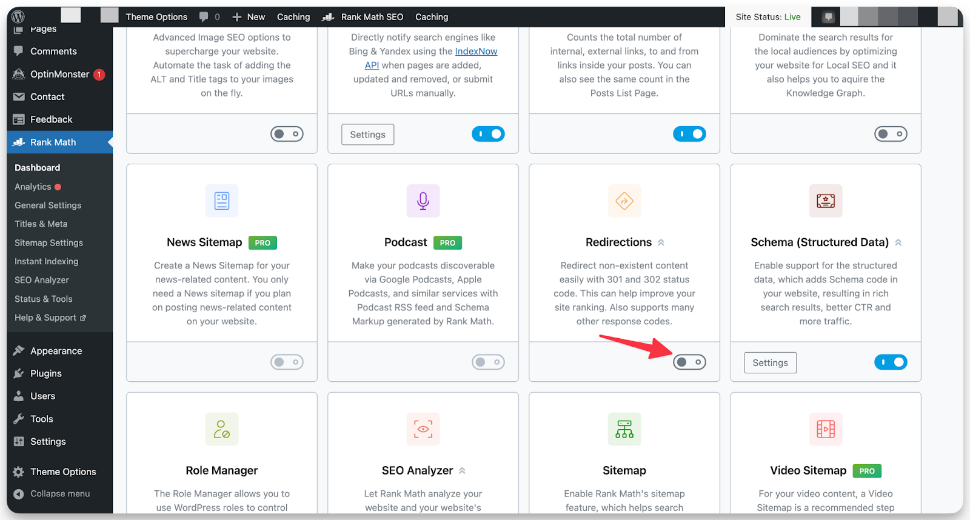Click the Collapse menu arrow icon
This screenshot has height=520, width=970.
[x=19, y=494]
